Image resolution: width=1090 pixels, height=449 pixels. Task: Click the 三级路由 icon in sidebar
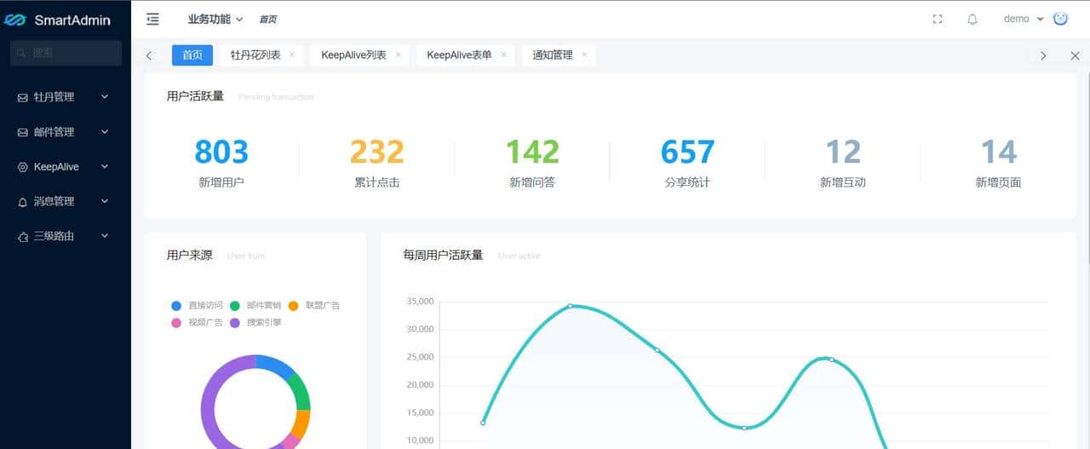(x=23, y=237)
